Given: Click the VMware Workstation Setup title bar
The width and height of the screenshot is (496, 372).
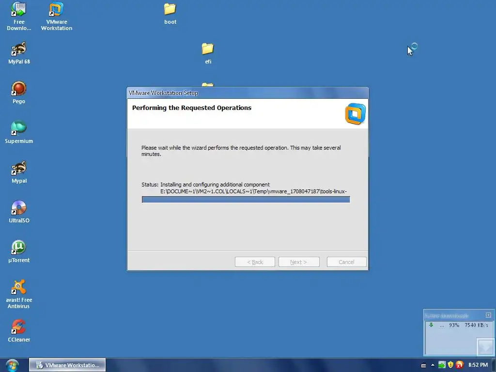Looking at the screenshot, I should (248, 93).
